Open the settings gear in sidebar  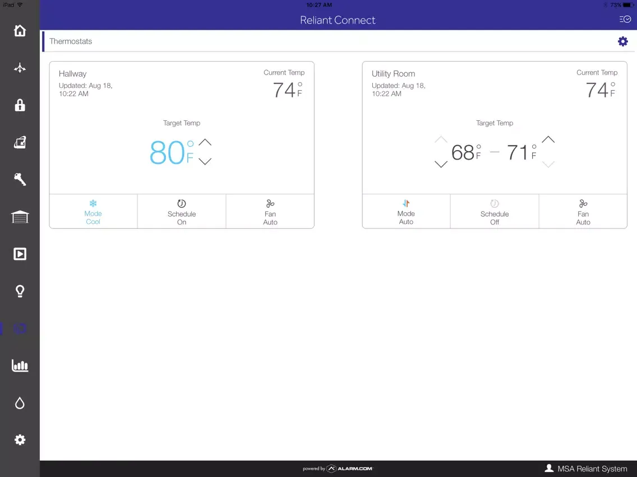(x=20, y=439)
